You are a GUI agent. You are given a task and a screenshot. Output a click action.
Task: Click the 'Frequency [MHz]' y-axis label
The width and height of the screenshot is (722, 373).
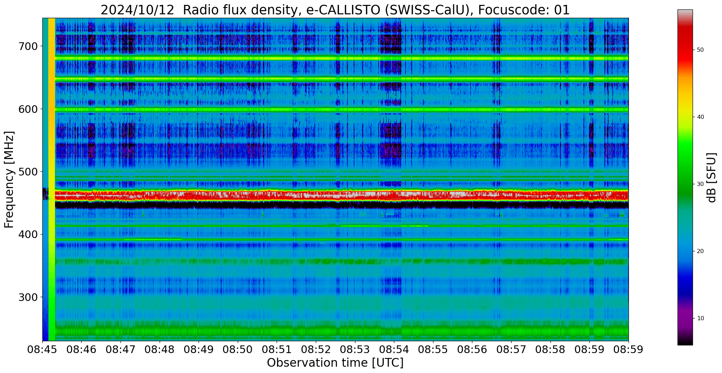(x=9, y=179)
